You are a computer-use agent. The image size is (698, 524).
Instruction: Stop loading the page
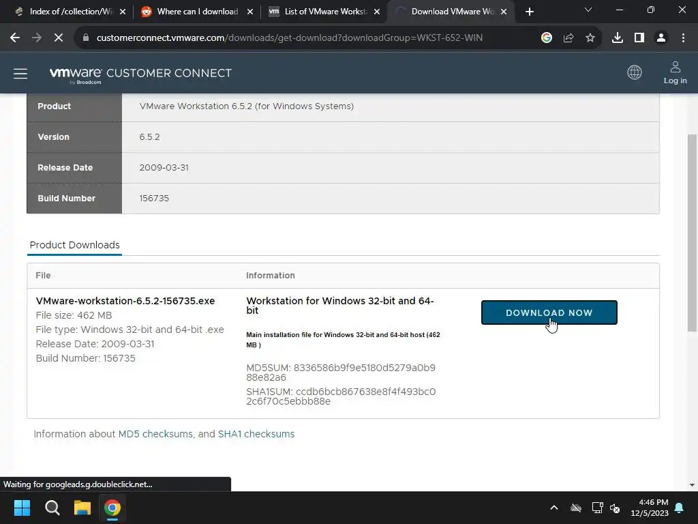(x=59, y=38)
